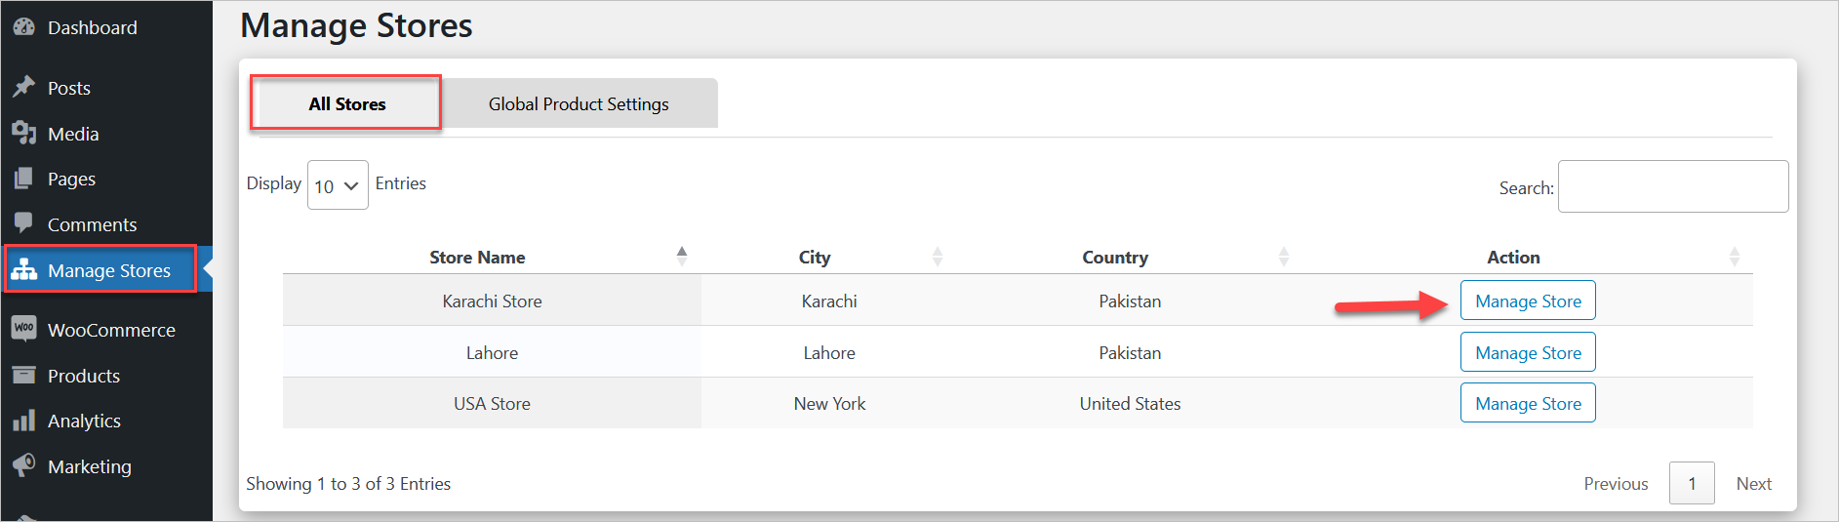This screenshot has width=1839, height=522.
Task: Click the Marketing megaphone icon
Action: [24, 465]
